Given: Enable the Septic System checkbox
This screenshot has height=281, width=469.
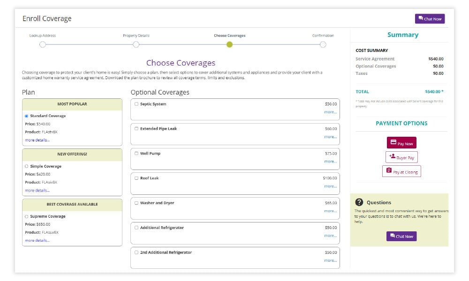Looking at the screenshot, I should [x=136, y=104].
